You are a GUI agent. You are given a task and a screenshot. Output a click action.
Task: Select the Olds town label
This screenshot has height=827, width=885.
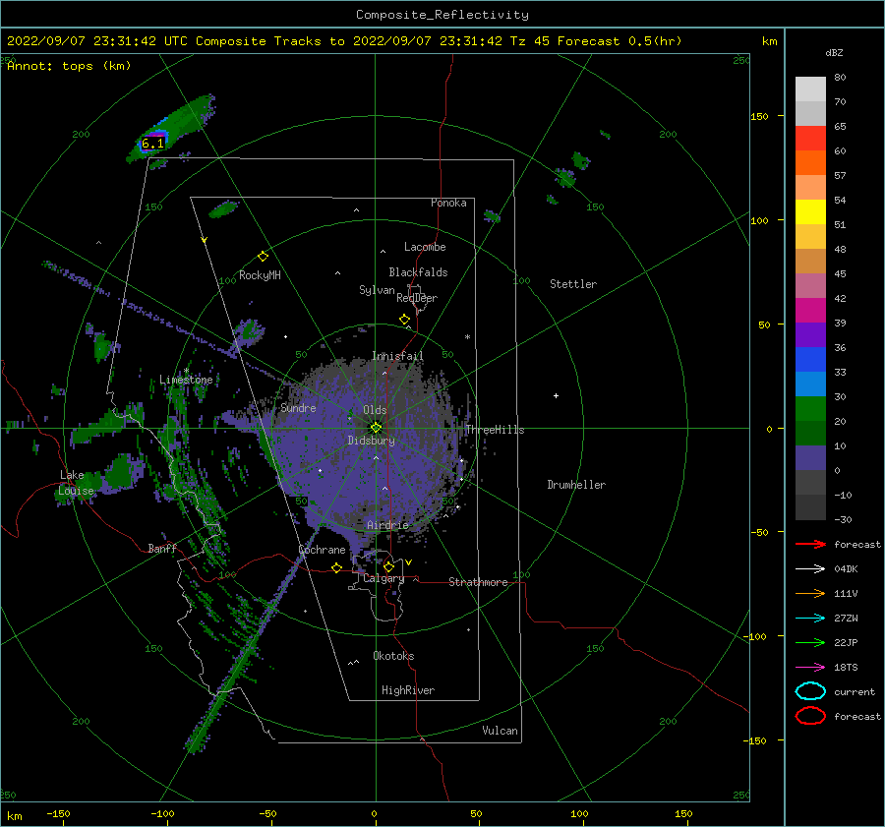click(x=375, y=410)
